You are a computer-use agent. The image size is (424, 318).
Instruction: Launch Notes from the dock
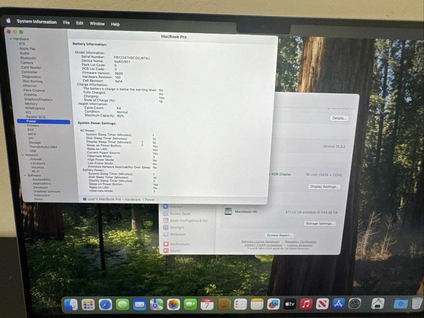pos(257,304)
